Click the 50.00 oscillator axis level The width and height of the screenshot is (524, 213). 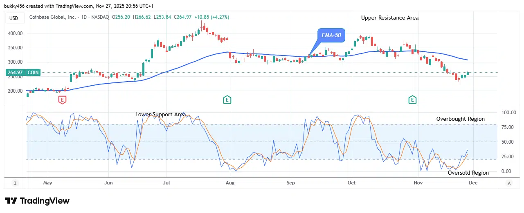pos(509,142)
